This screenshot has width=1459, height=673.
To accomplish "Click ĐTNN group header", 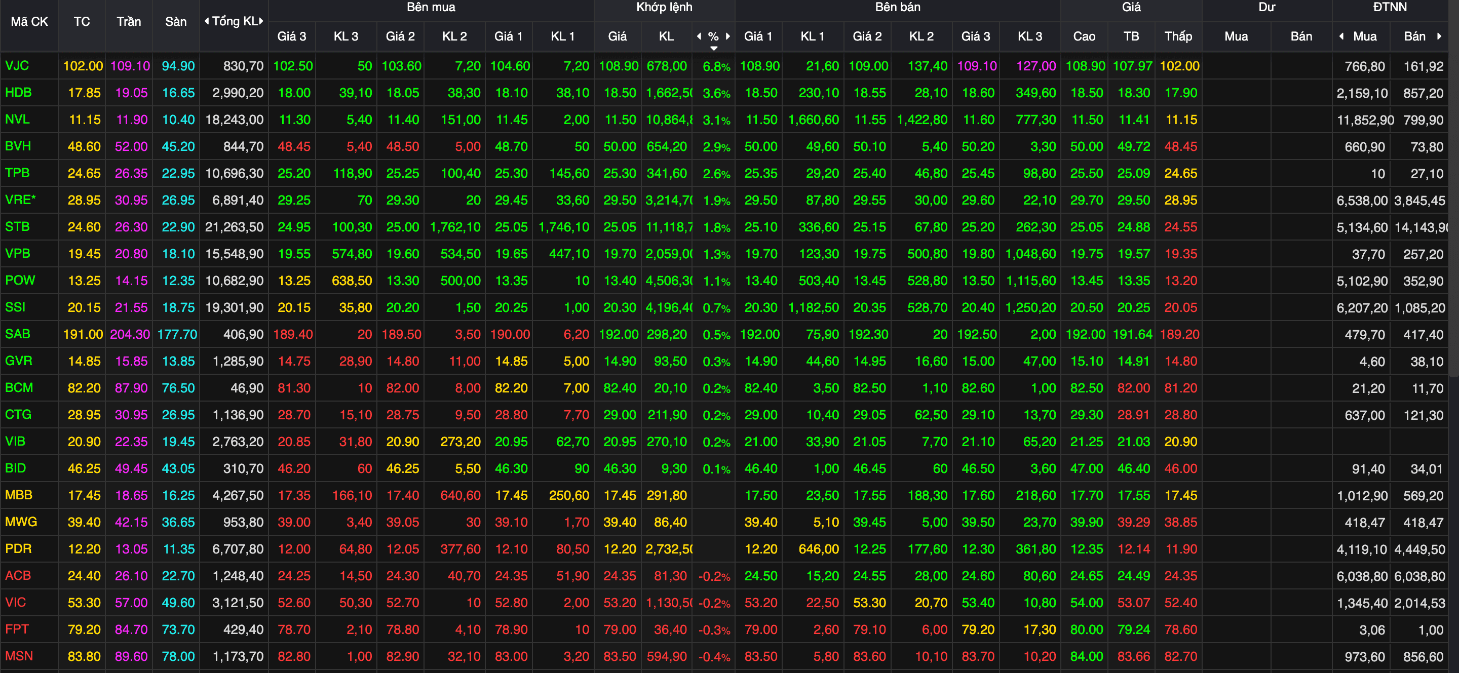I will 1390,8.
